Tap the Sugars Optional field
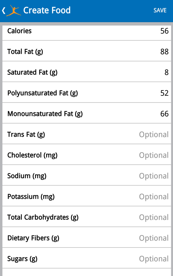The width and height of the screenshot is (173, 276). [154, 259]
